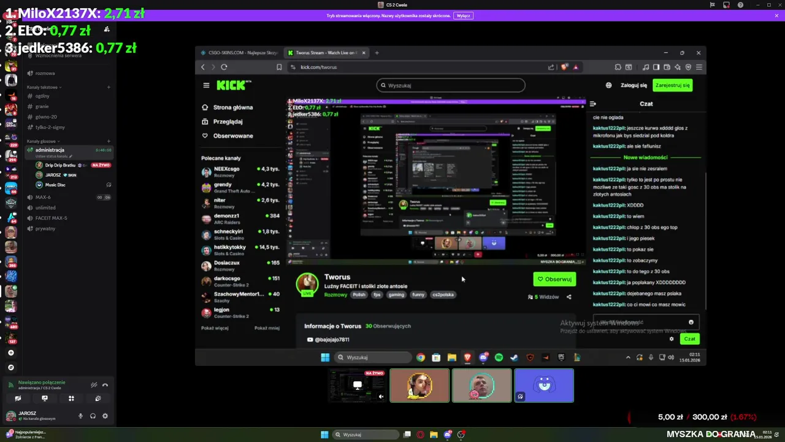The width and height of the screenshot is (785, 442).
Task: Share the Tworus stream icon
Action: pyautogui.click(x=569, y=297)
